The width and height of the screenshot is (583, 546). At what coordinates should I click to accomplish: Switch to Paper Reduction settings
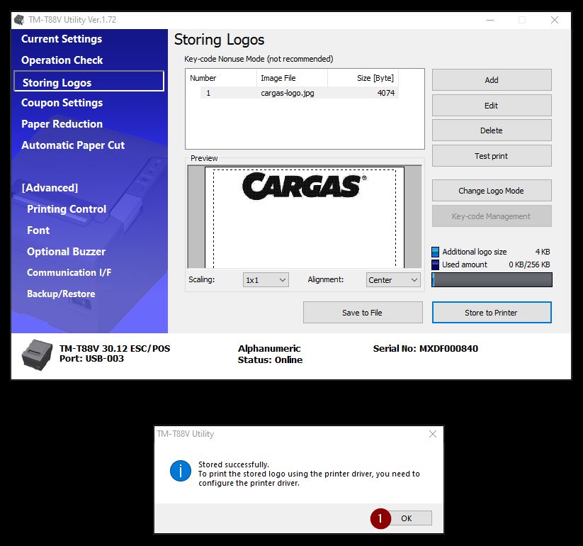pos(62,124)
